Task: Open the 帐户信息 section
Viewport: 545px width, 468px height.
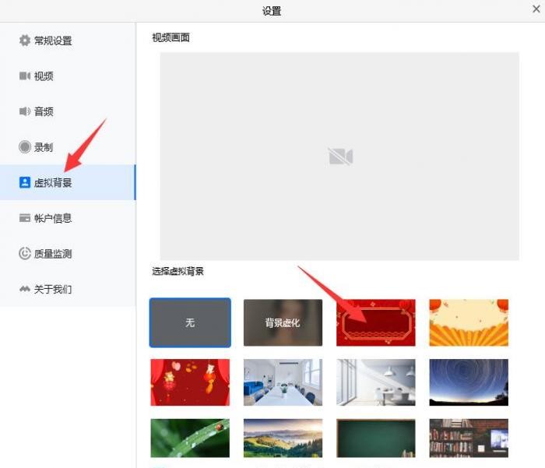Action: click(68, 218)
